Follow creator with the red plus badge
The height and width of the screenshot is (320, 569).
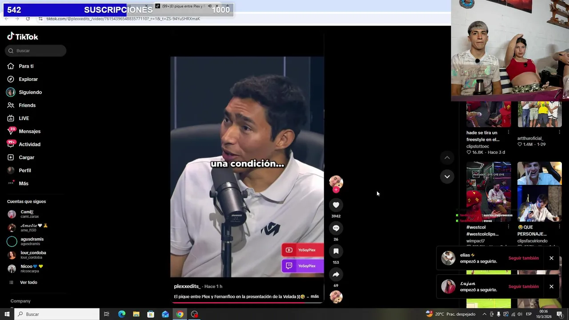click(336, 190)
